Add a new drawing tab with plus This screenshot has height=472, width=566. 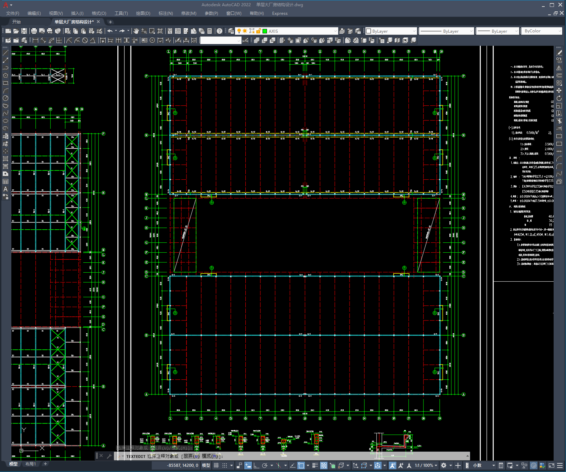(x=110, y=22)
